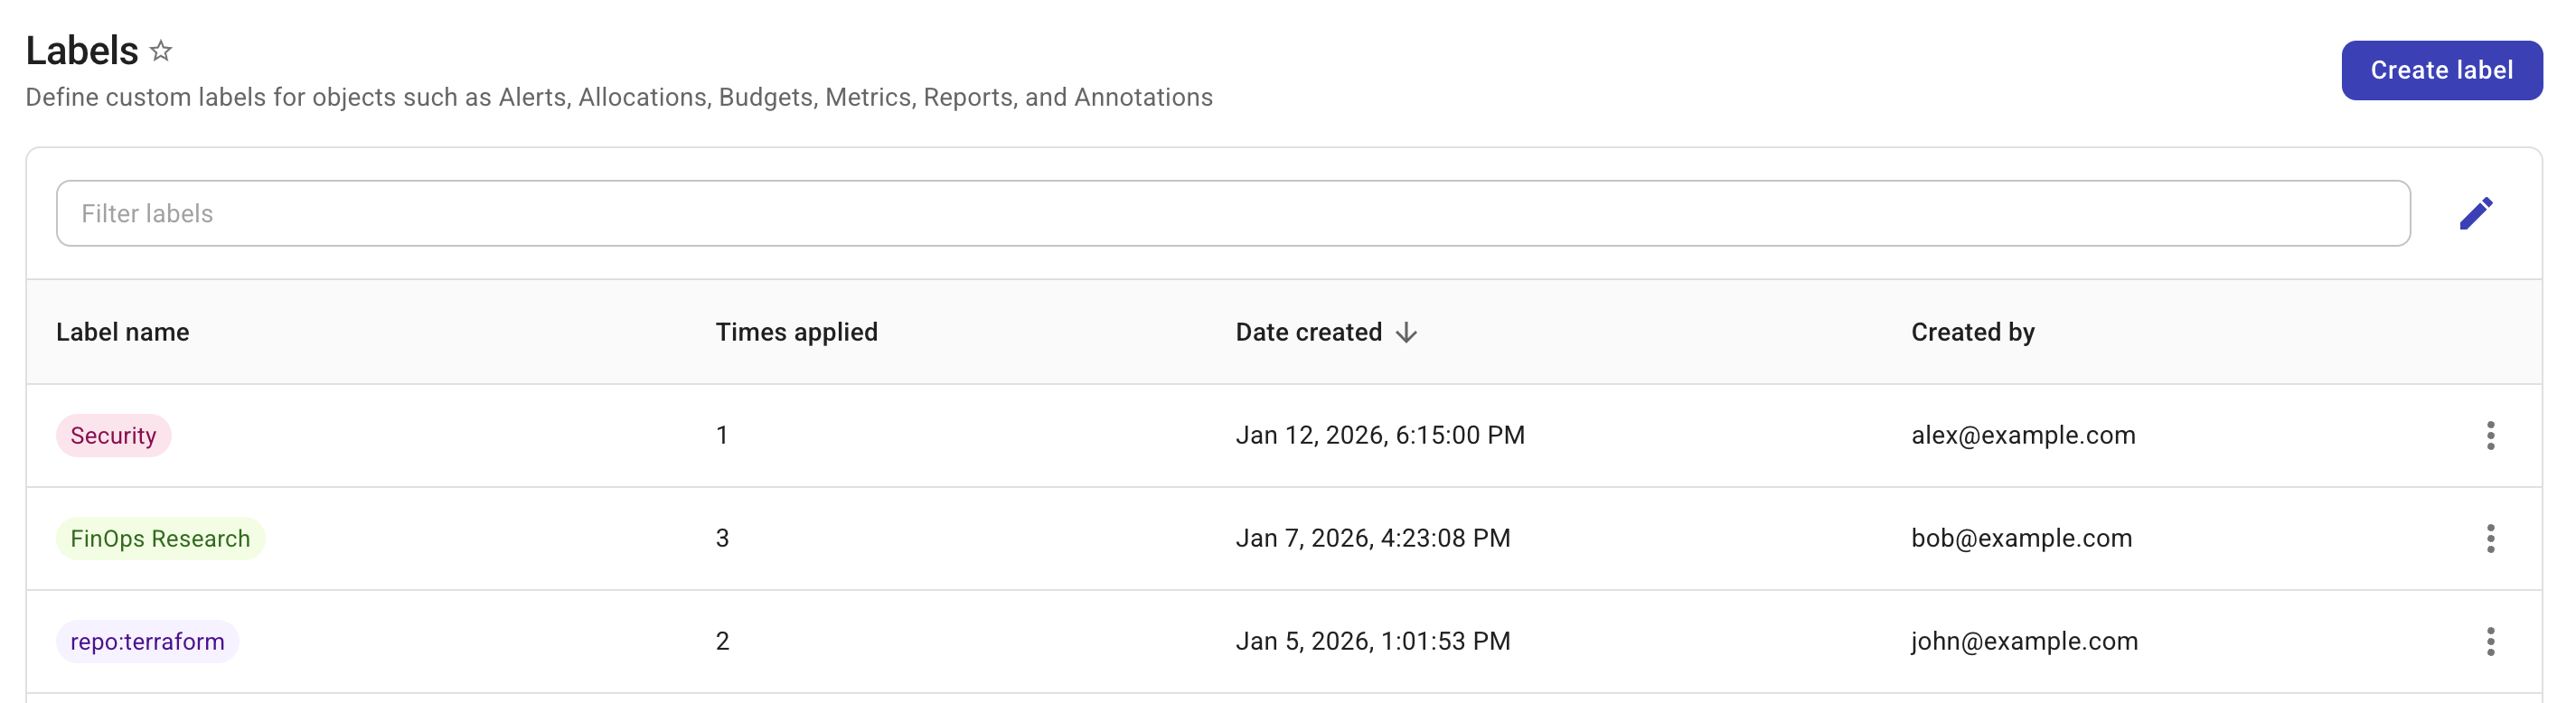Sort by the Created by column

[1972, 332]
